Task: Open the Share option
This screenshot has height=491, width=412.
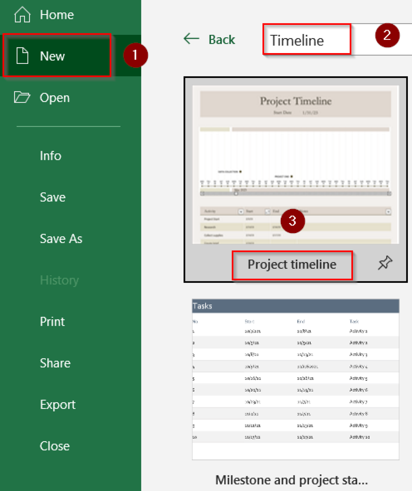Action: (x=55, y=363)
